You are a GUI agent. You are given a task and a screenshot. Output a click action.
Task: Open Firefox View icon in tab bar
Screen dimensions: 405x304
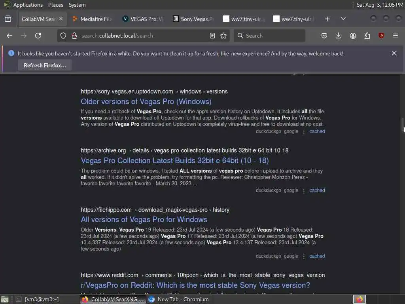pyautogui.click(x=8, y=19)
